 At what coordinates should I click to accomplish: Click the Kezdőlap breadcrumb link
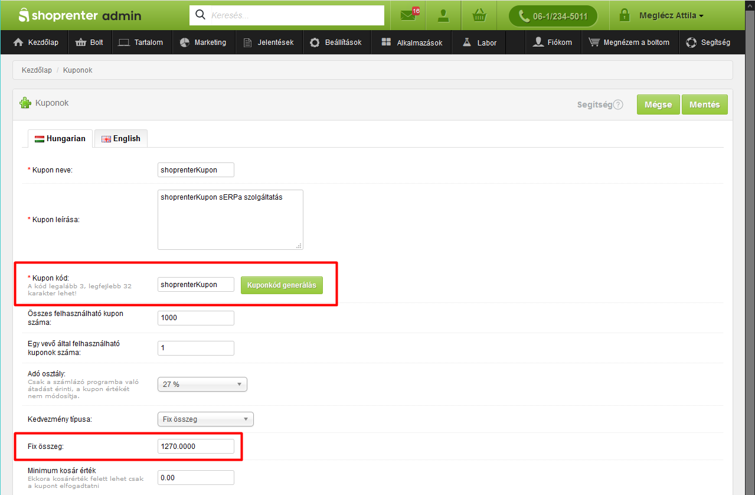click(x=37, y=70)
